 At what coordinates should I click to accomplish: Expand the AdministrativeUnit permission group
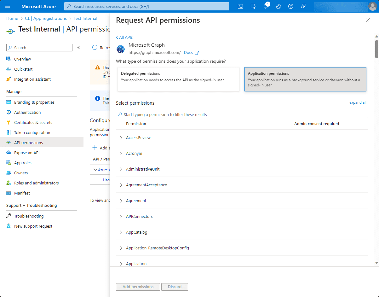click(x=121, y=169)
